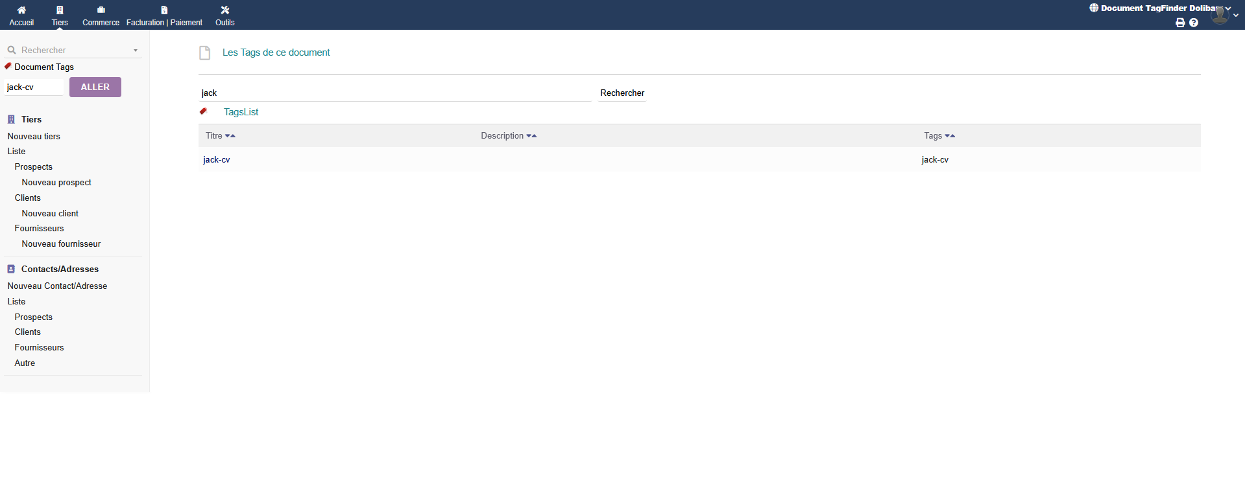Sort the list by Description column
1245x502 pixels.
click(502, 136)
